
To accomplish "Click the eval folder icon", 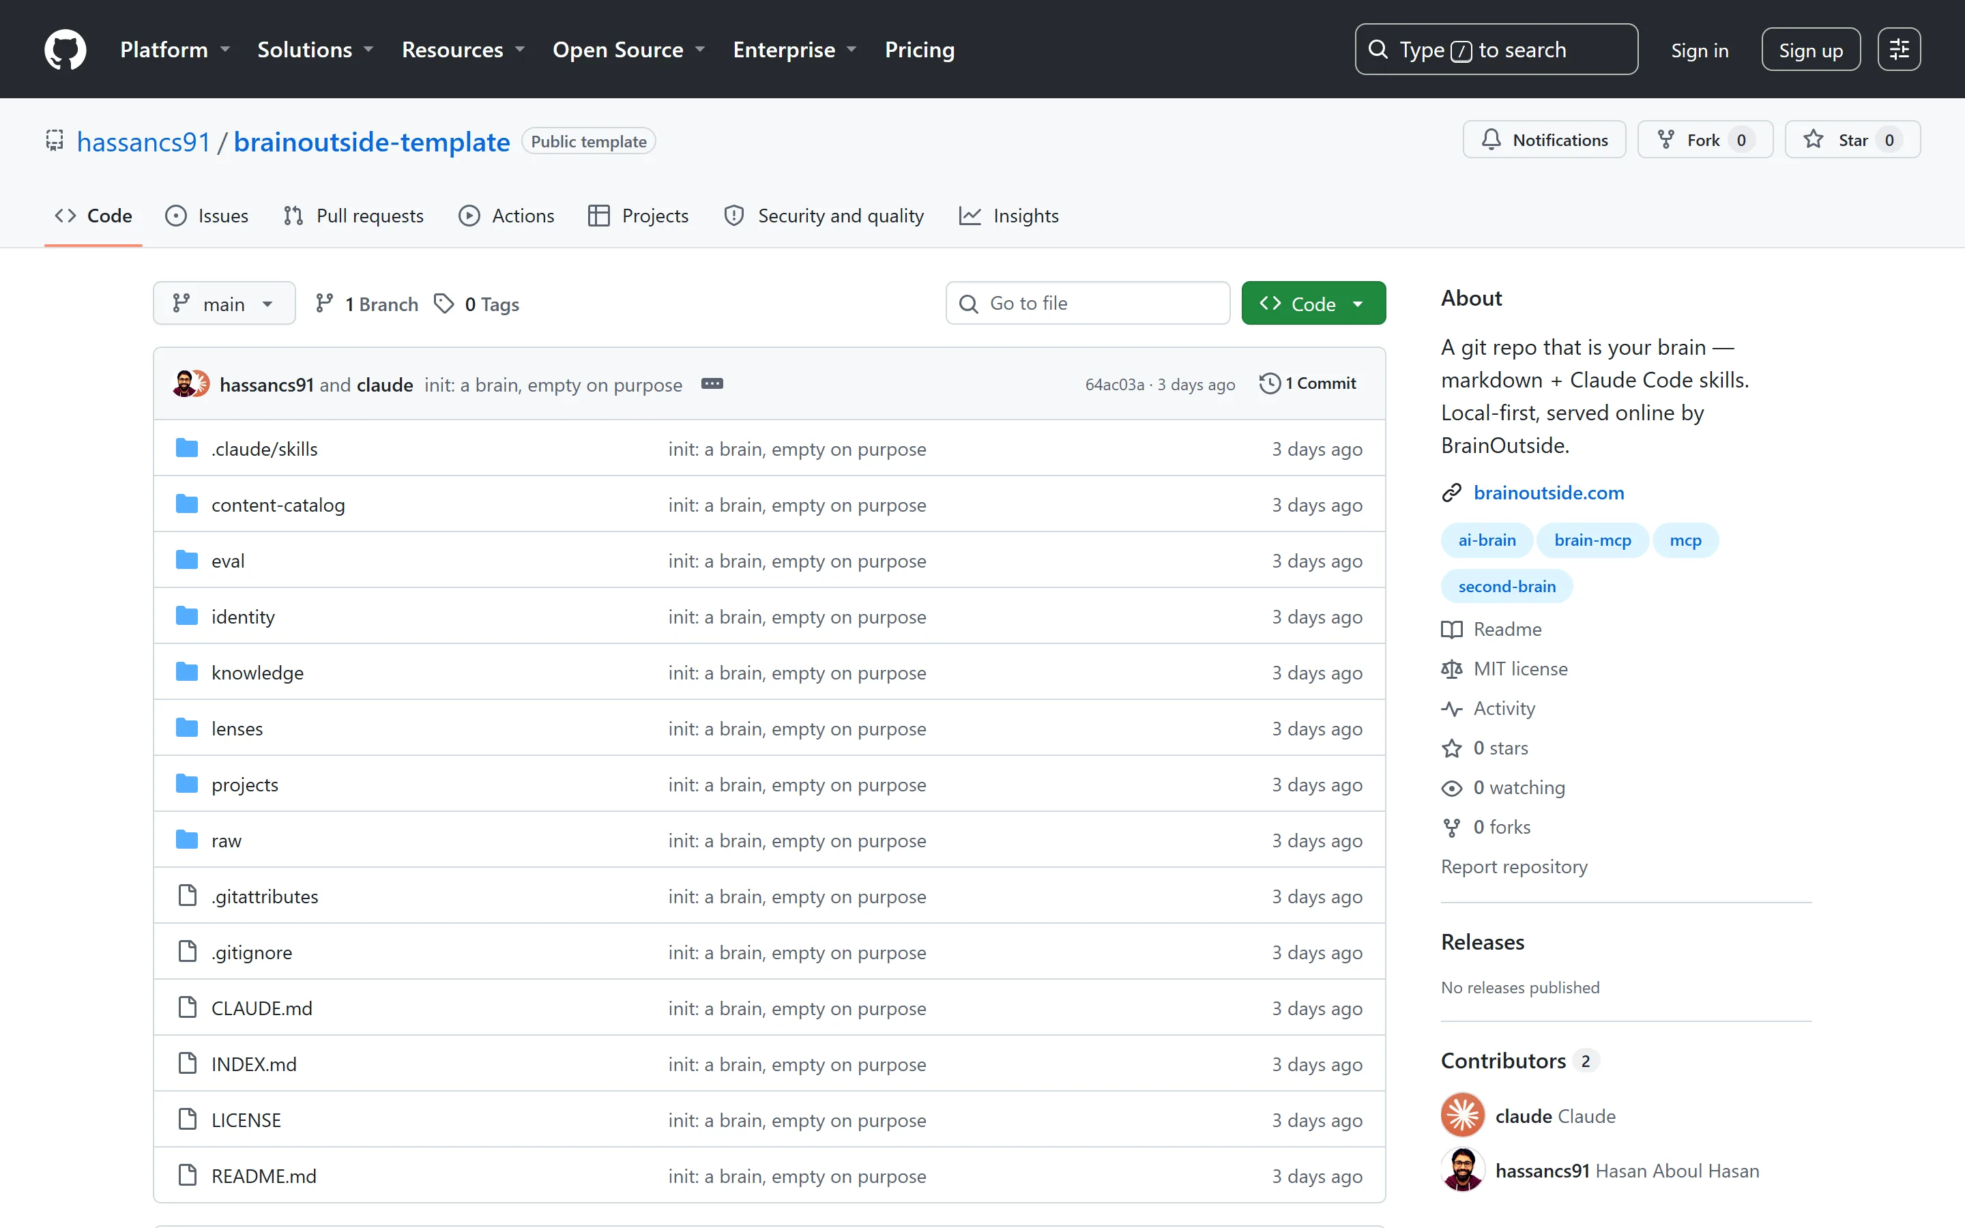I will [x=187, y=560].
